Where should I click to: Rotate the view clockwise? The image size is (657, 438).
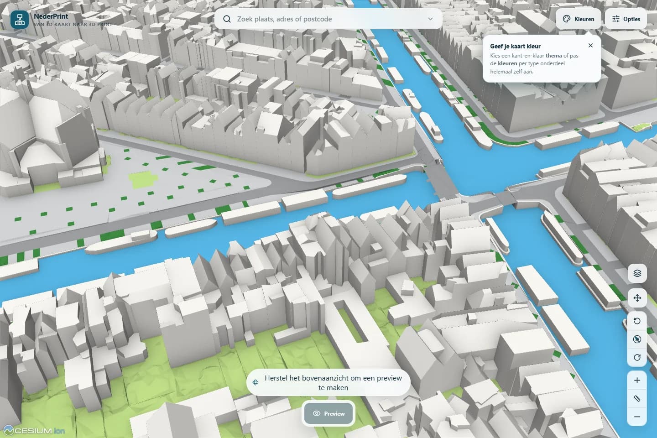[x=637, y=357]
